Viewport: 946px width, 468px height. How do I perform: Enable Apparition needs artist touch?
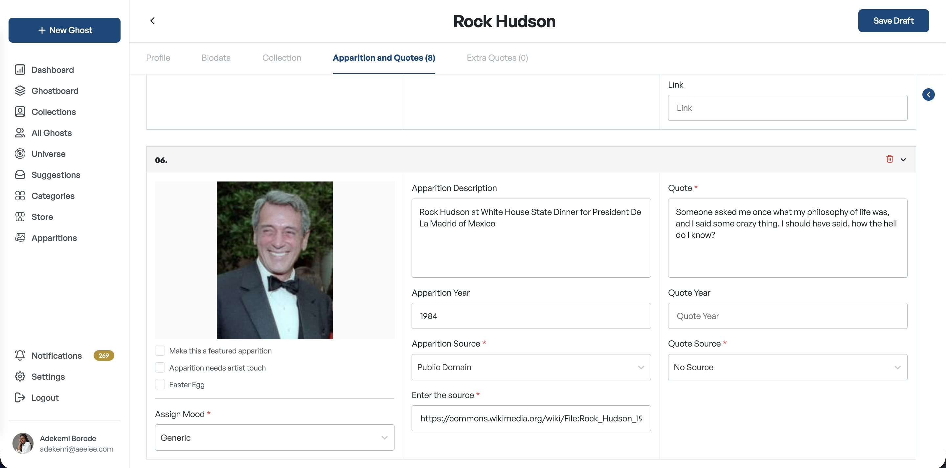click(x=160, y=368)
